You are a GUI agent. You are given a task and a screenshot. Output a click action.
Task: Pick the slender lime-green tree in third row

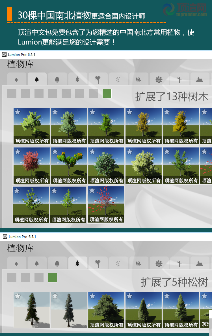pyautogui.click(x=68, y=205)
